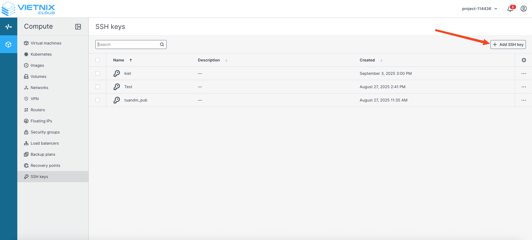Open the user account profile icon

(523, 9)
